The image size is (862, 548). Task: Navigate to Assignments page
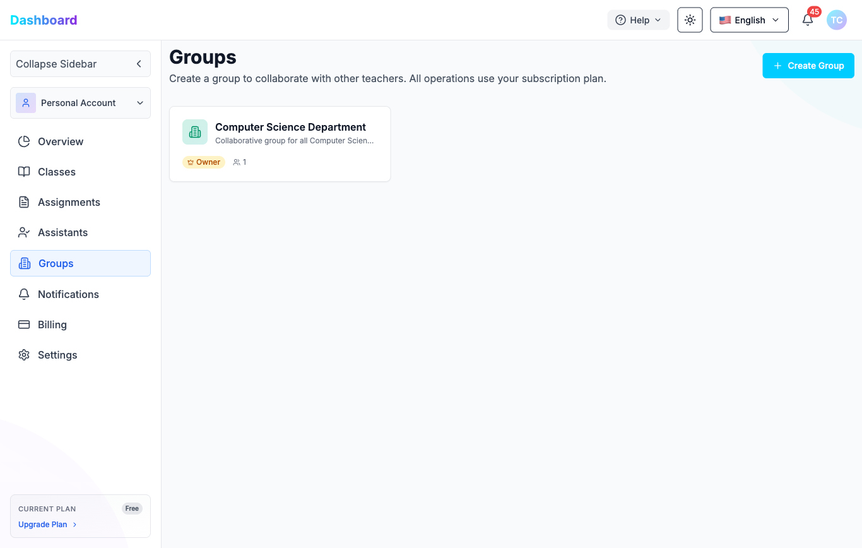[x=69, y=202]
